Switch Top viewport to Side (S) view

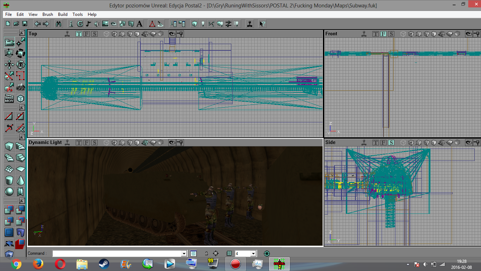tap(94, 34)
